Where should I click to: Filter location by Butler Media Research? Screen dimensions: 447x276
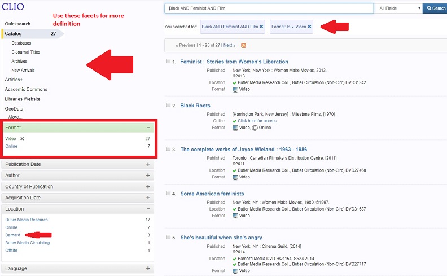[x=27, y=220]
